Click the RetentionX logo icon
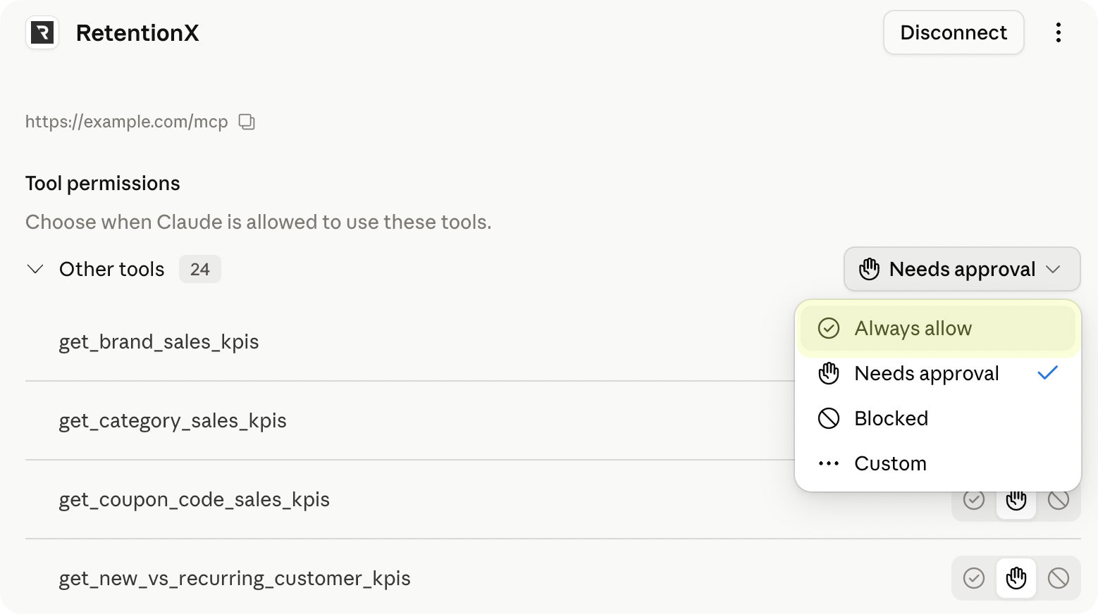 (42, 32)
